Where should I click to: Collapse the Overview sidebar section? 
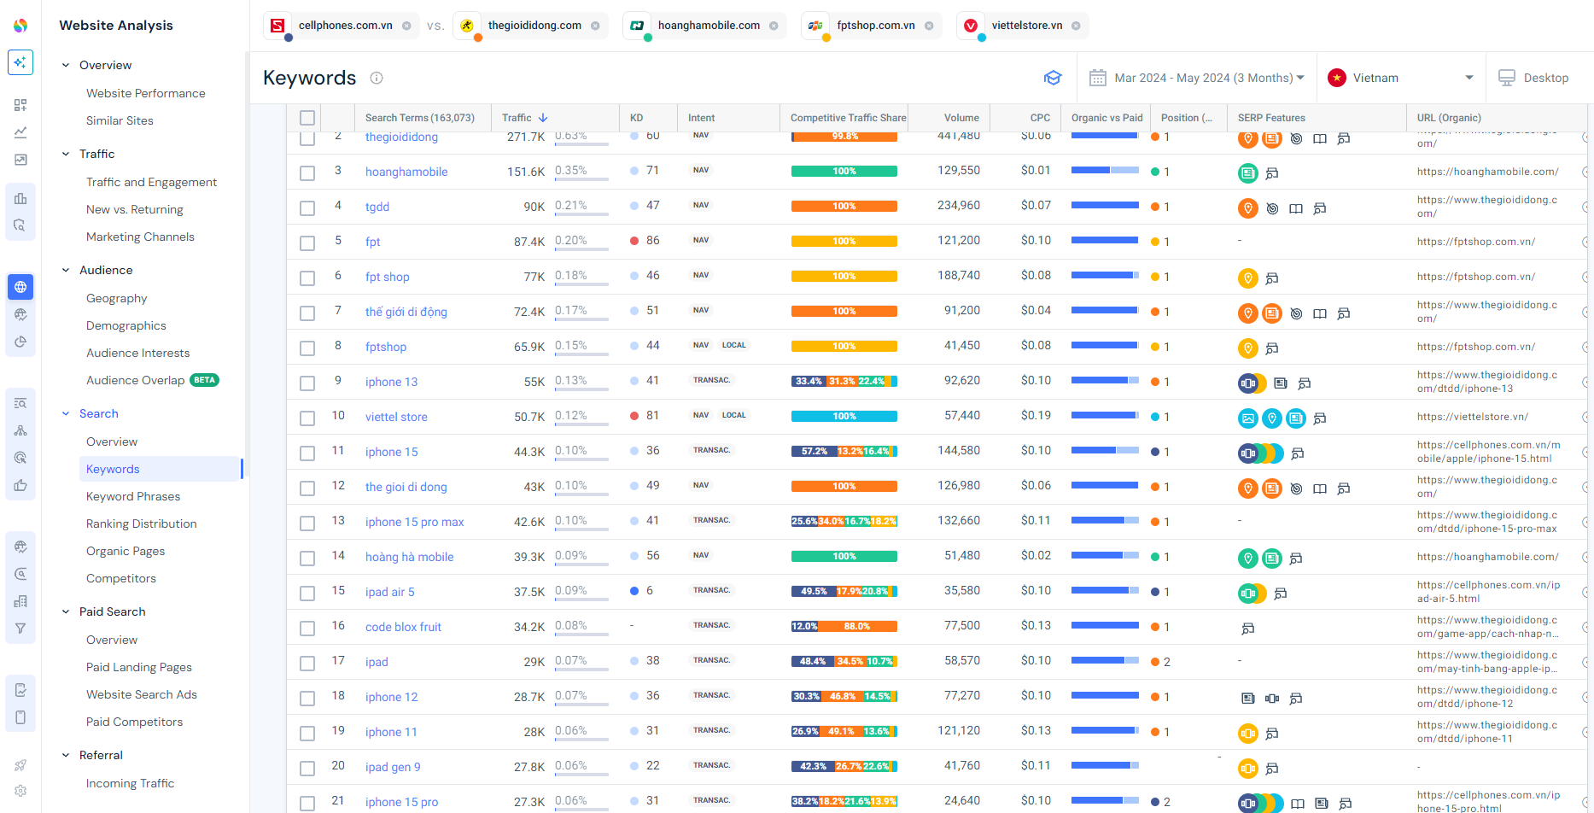[x=66, y=65]
